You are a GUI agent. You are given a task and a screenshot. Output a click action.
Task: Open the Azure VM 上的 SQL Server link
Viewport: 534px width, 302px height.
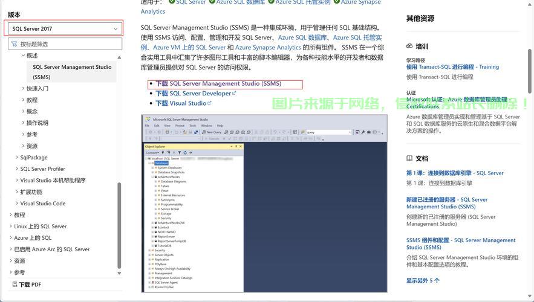click(x=189, y=47)
